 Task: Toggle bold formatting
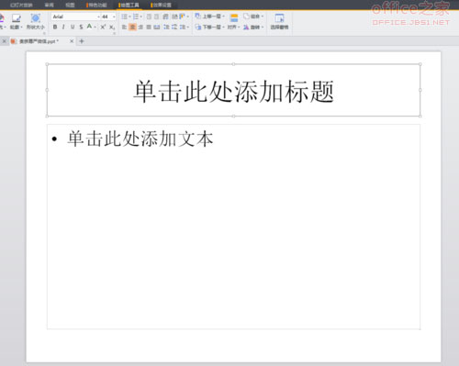pos(55,27)
